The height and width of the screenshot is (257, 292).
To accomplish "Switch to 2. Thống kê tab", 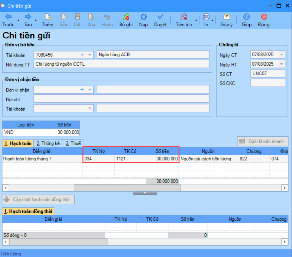I will click(48, 143).
